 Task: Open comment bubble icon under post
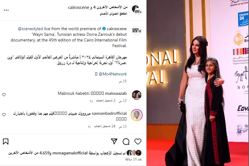(126, 142)
